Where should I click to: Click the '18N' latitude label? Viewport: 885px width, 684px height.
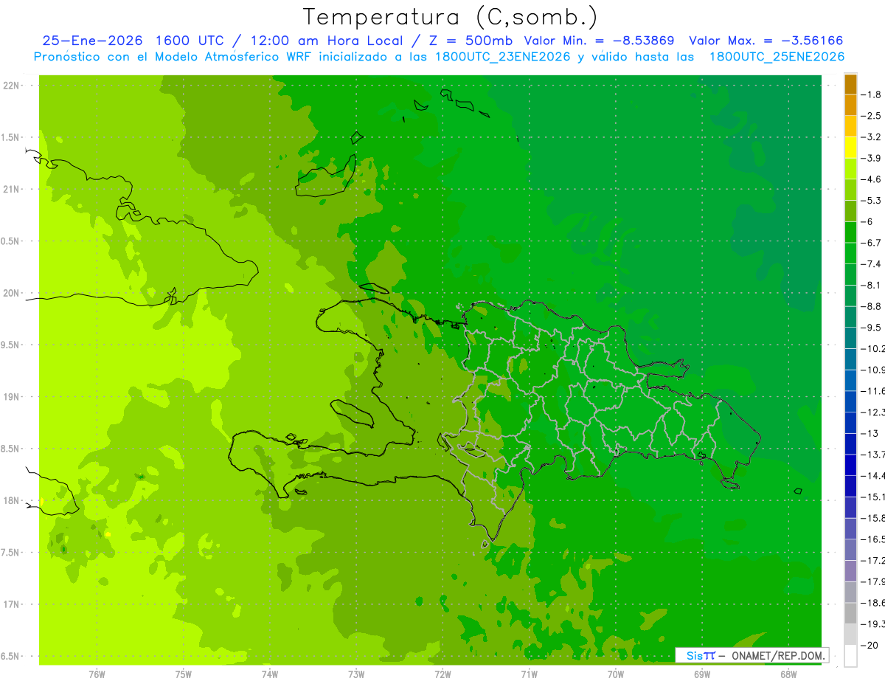12,500
